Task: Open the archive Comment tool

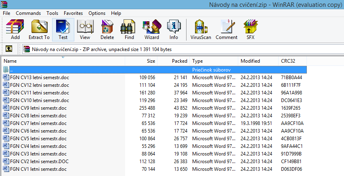Action: [x=227, y=29]
